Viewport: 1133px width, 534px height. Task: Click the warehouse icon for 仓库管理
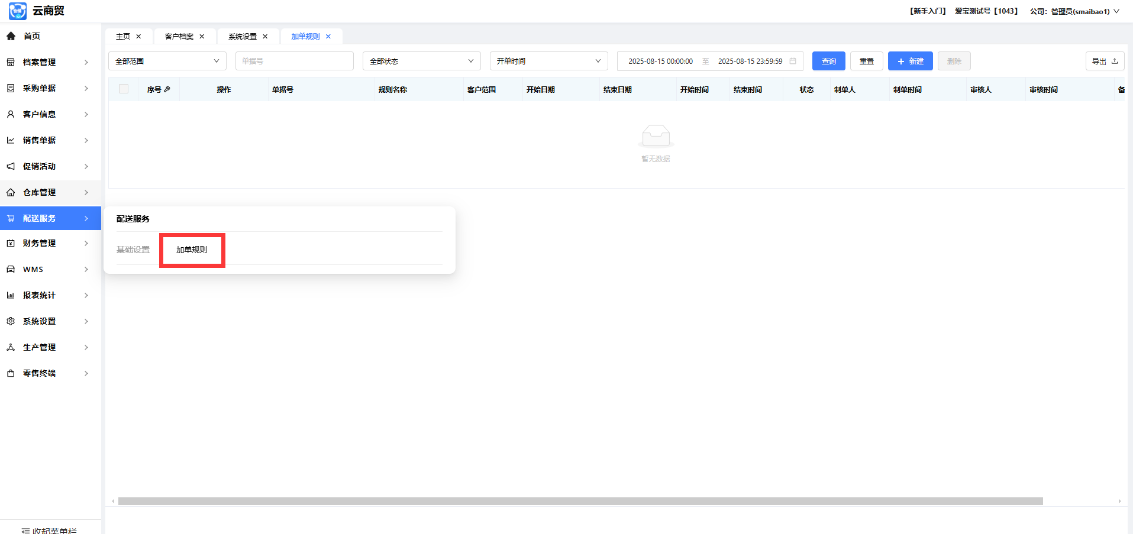pos(11,192)
